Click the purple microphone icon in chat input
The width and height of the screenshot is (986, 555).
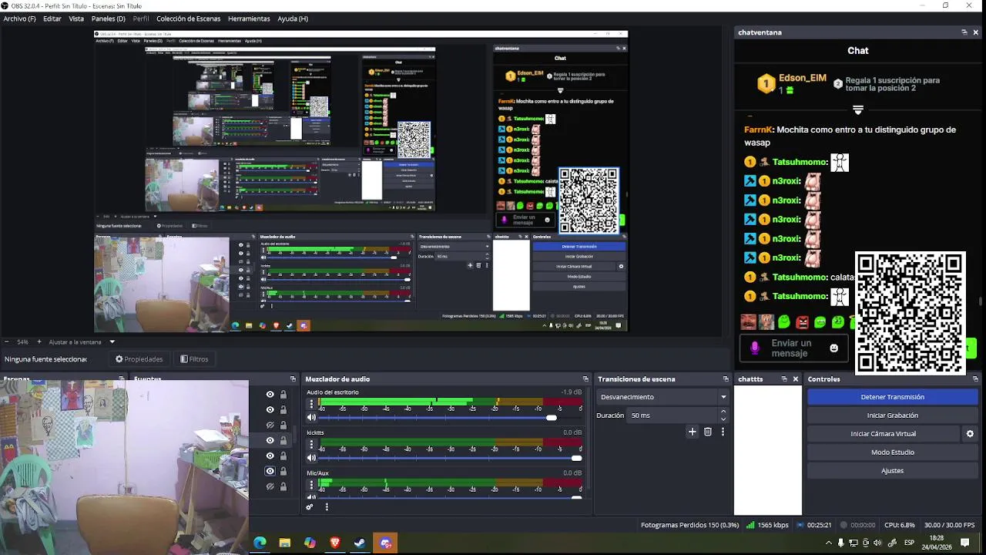(755, 348)
